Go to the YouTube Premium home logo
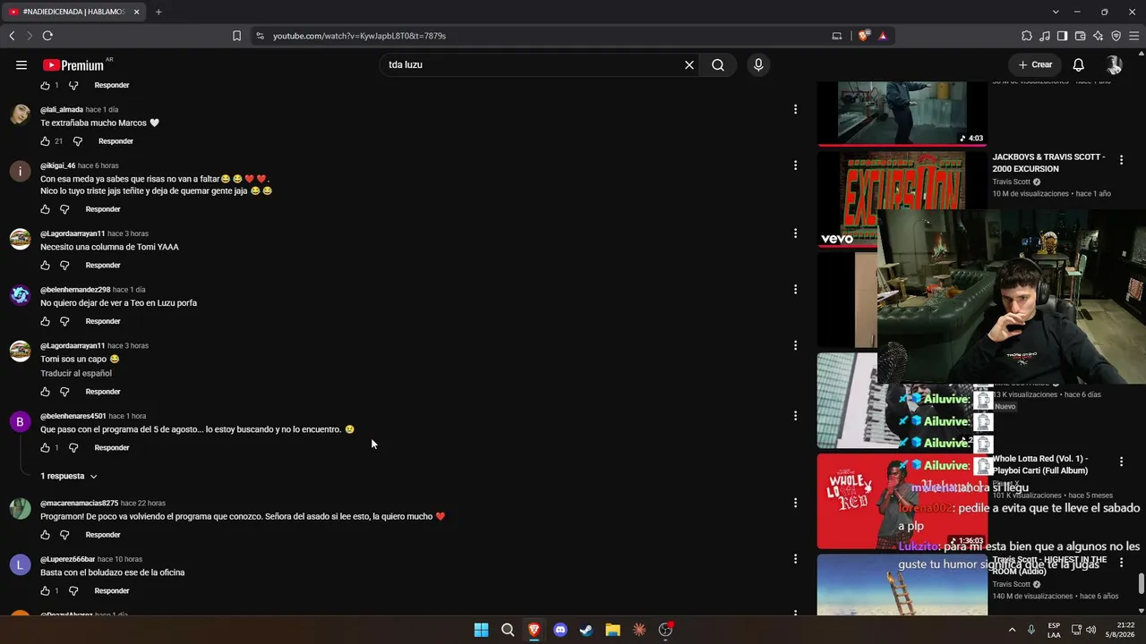The height and width of the screenshot is (644, 1146). [x=75, y=64]
